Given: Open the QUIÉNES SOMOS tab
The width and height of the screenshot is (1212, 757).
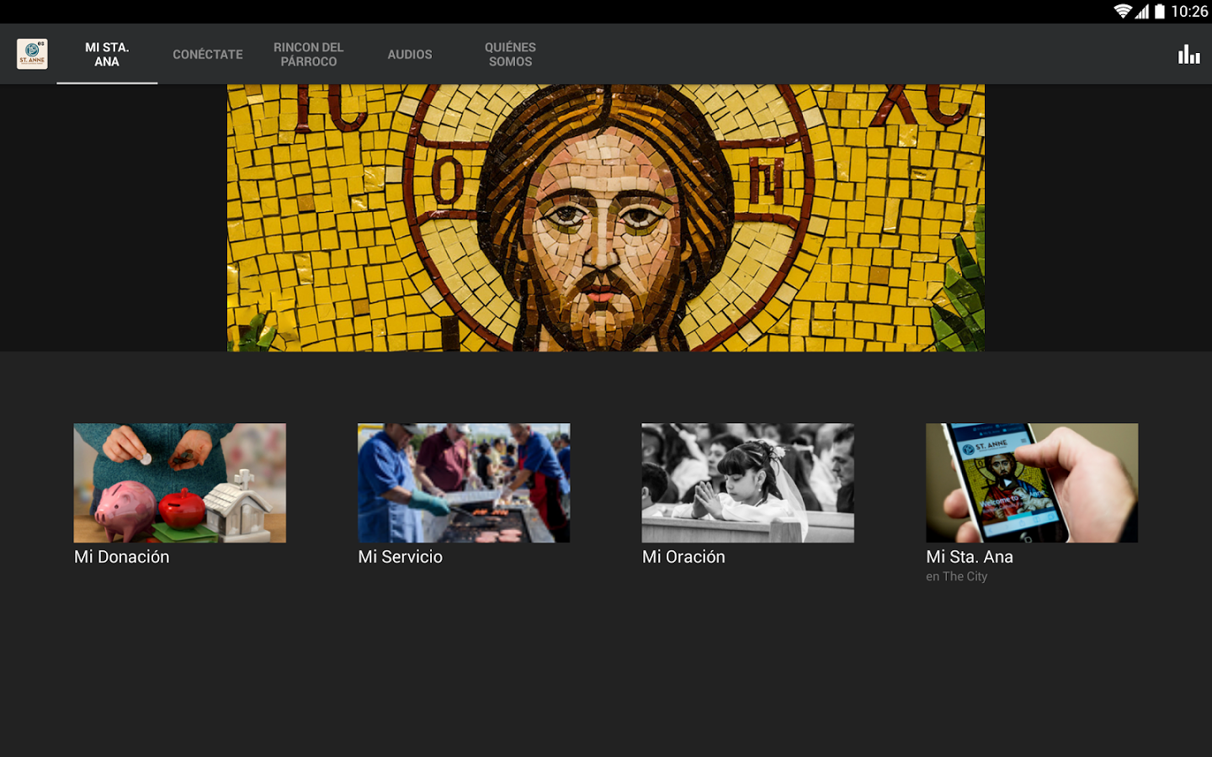Looking at the screenshot, I should 510,54.
